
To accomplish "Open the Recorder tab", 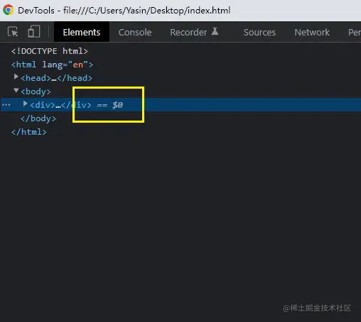I will click(x=188, y=32).
